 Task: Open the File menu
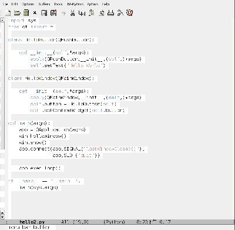5,4
